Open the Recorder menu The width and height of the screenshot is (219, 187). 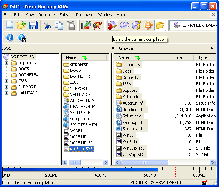pyautogui.click(x=47, y=15)
